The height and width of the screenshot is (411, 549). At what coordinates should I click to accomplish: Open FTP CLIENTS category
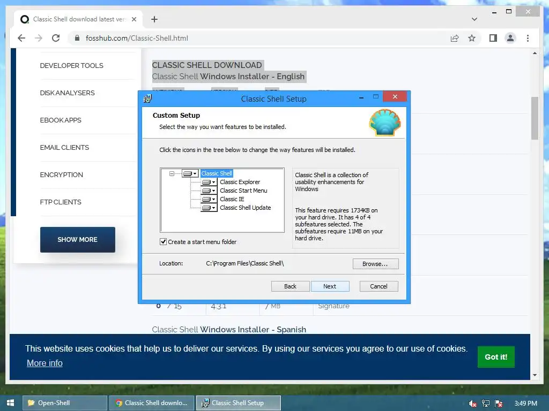coord(61,202)
